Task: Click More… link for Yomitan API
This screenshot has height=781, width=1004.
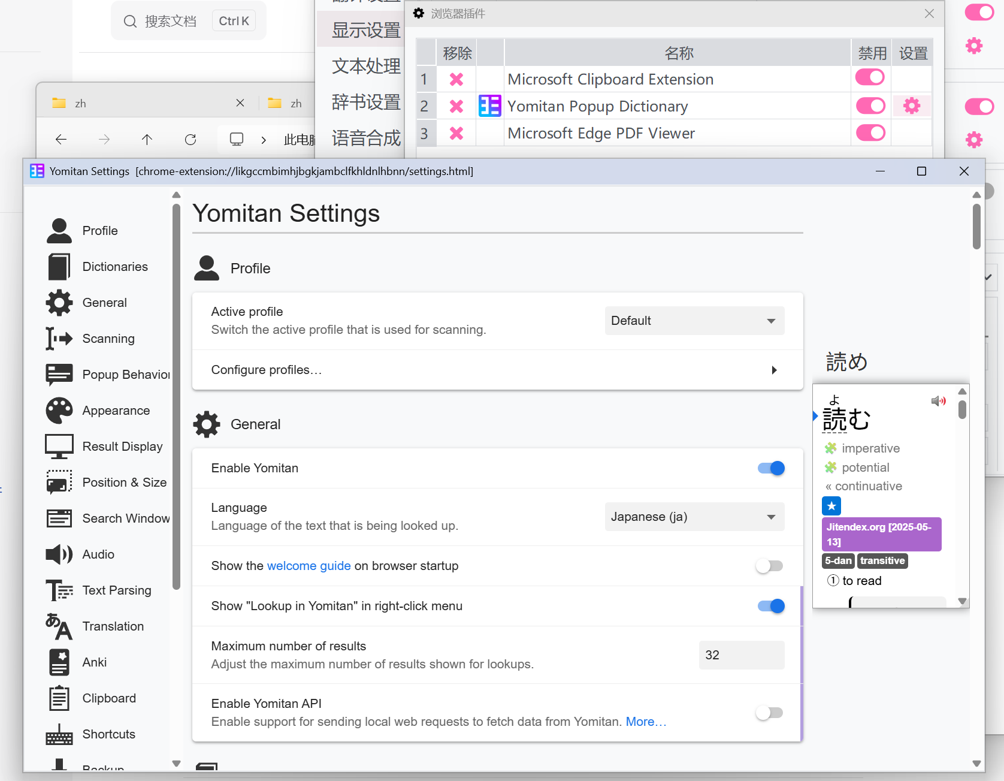Action: pyautogui.click(x=646, y=722)
